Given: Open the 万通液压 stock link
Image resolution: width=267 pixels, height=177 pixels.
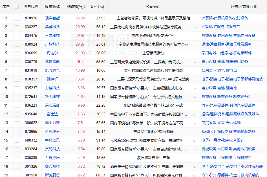Looking at the screenshot, I should pyautogui.click(x=52, y=158).
